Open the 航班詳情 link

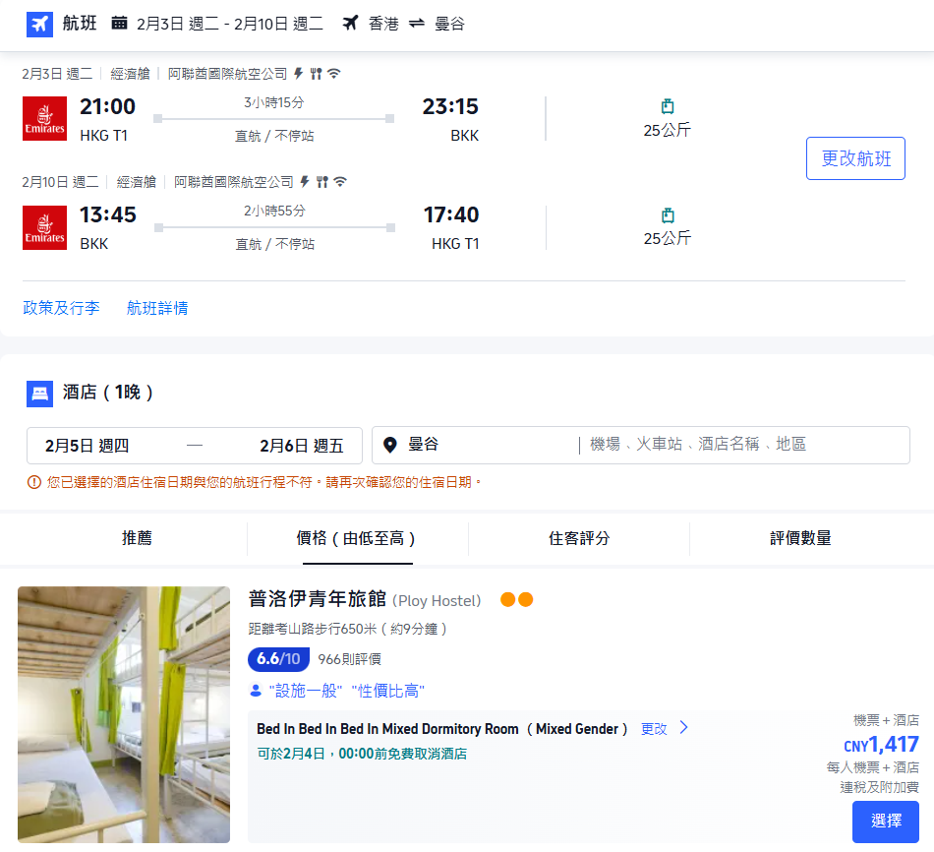click(x=158, y=307)
